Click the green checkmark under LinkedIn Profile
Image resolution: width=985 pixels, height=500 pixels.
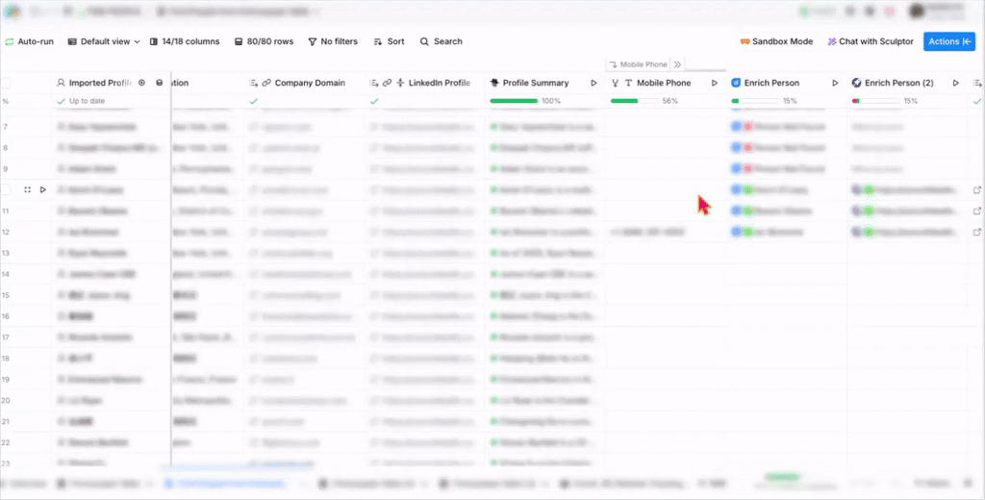374,101
